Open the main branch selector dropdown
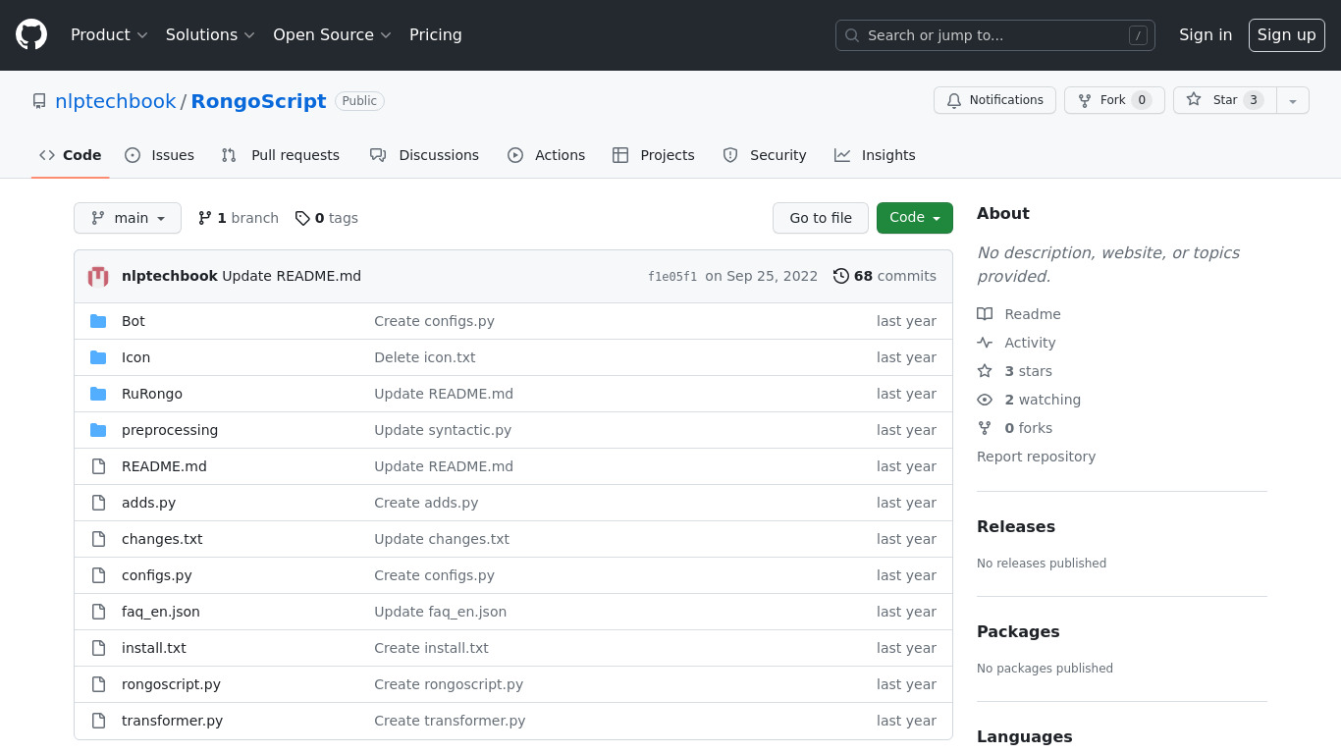The width and height of the screenshot is (1341, 754). (128, 218)
